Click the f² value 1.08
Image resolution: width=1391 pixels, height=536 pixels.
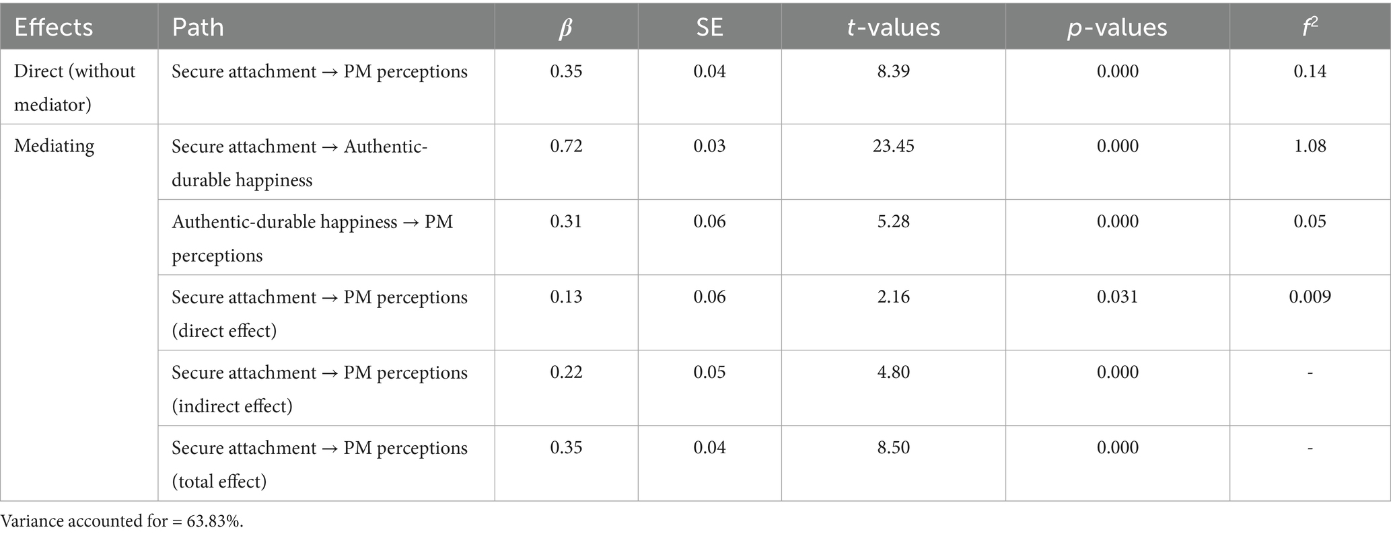point(1310,146)
